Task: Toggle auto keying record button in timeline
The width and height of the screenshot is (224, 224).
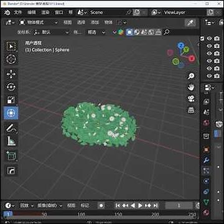Action: click(x=101, y=205)
